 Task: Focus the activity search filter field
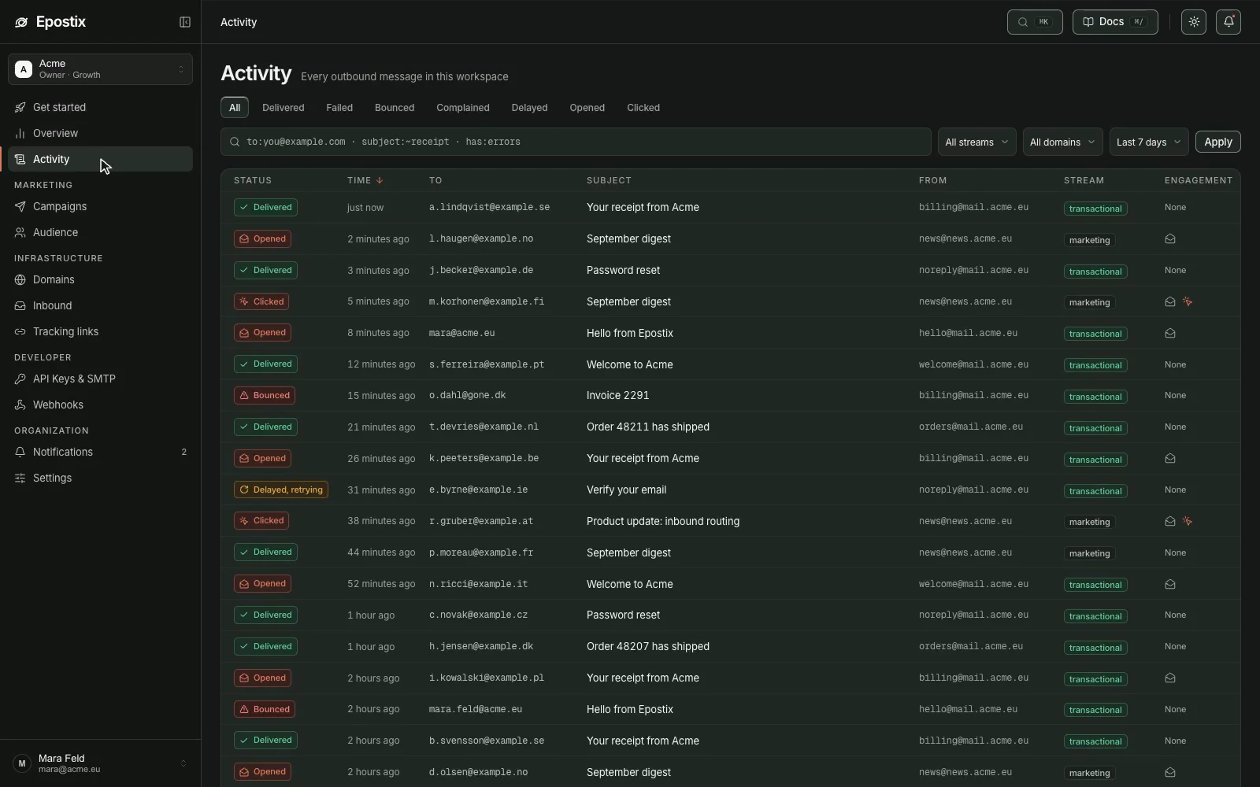[x=576, y=142]
